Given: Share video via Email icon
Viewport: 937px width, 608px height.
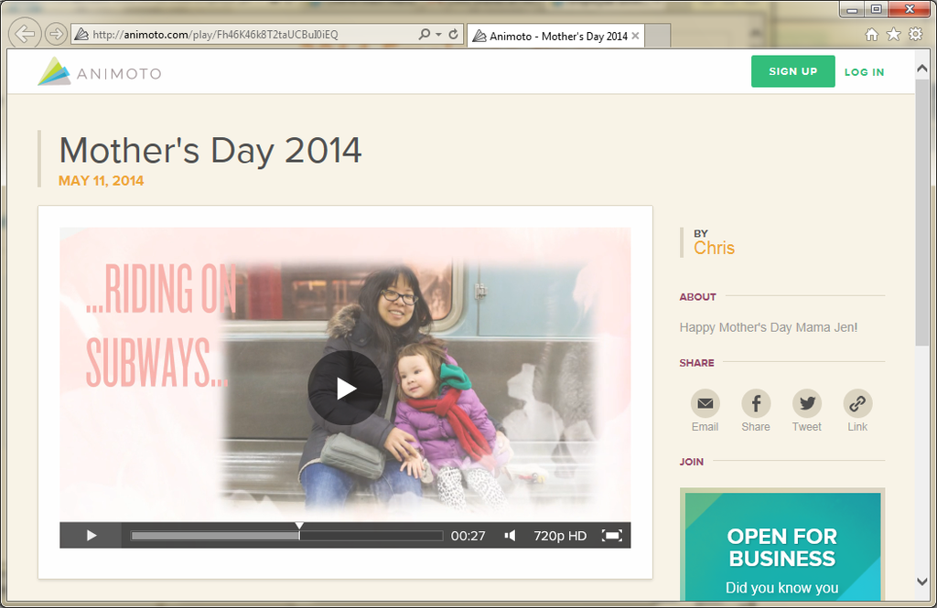Looking at the screenshot, I should 705,403.
